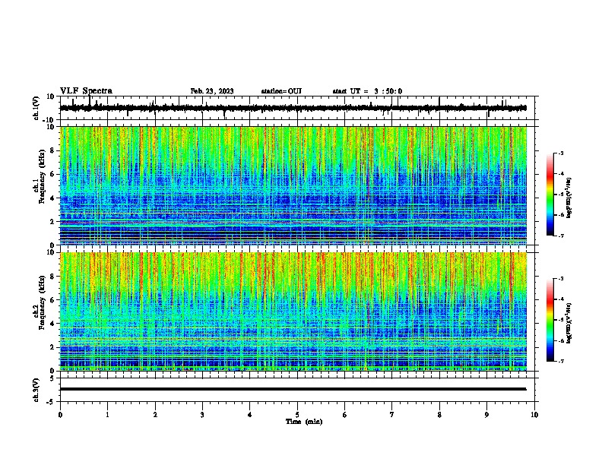Click the "station=OUI" header label
The height and width of the screenshot is (465, 602).
tap(281, 91)
